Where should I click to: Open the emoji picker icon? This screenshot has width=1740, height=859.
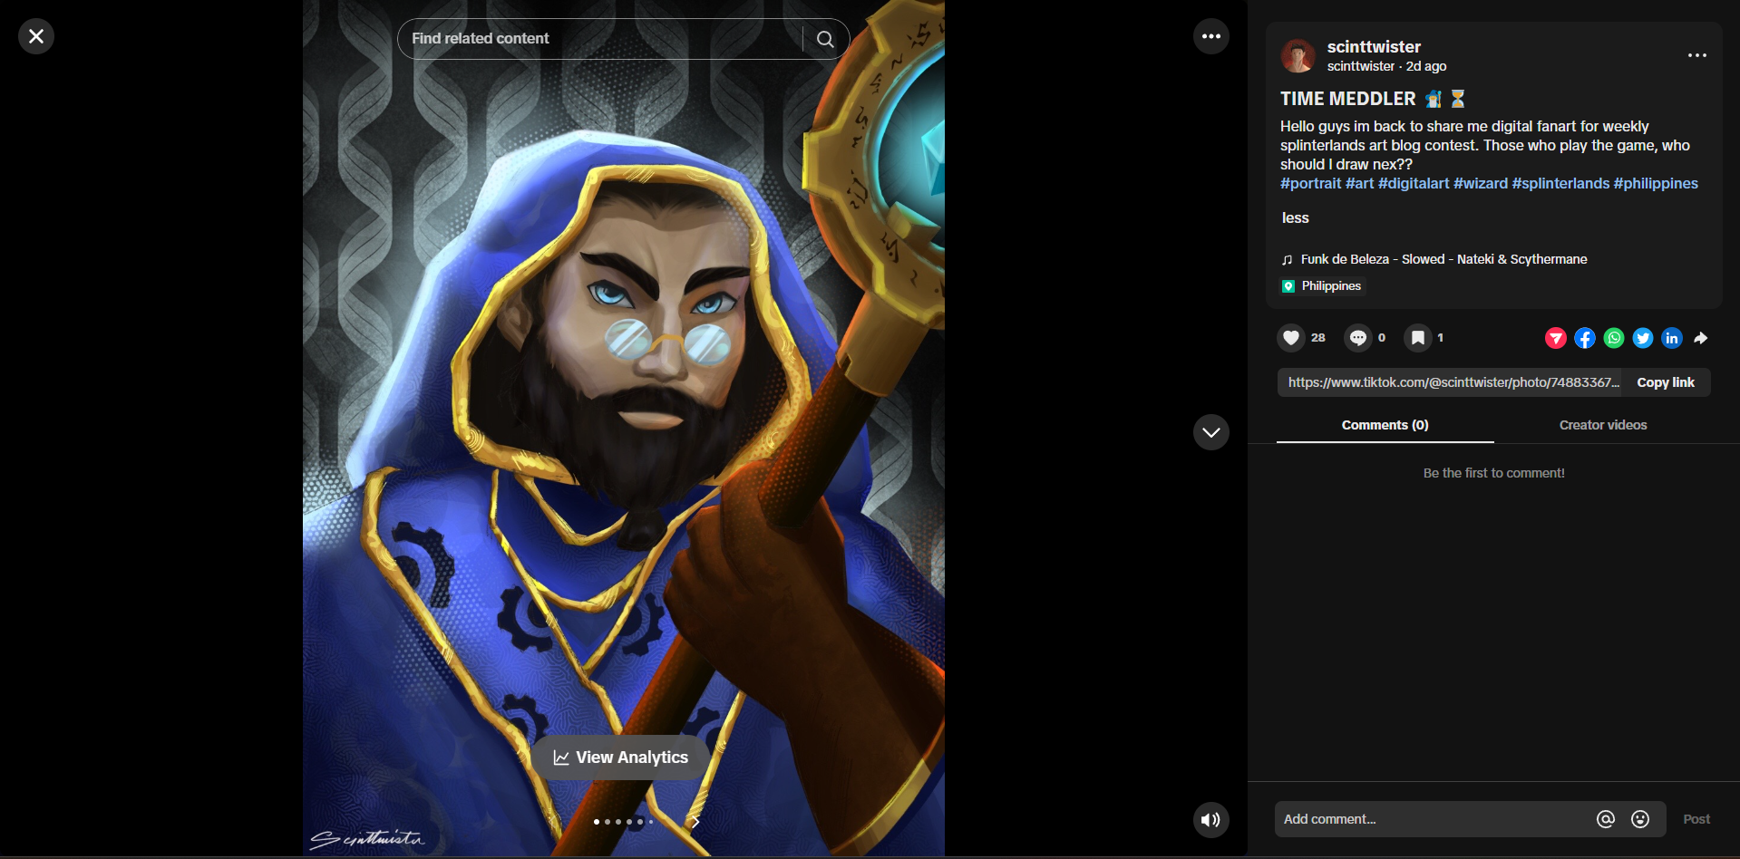click(x=1640, y=819)
